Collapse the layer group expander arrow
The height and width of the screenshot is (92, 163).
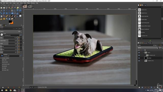[x=143, y=53]
